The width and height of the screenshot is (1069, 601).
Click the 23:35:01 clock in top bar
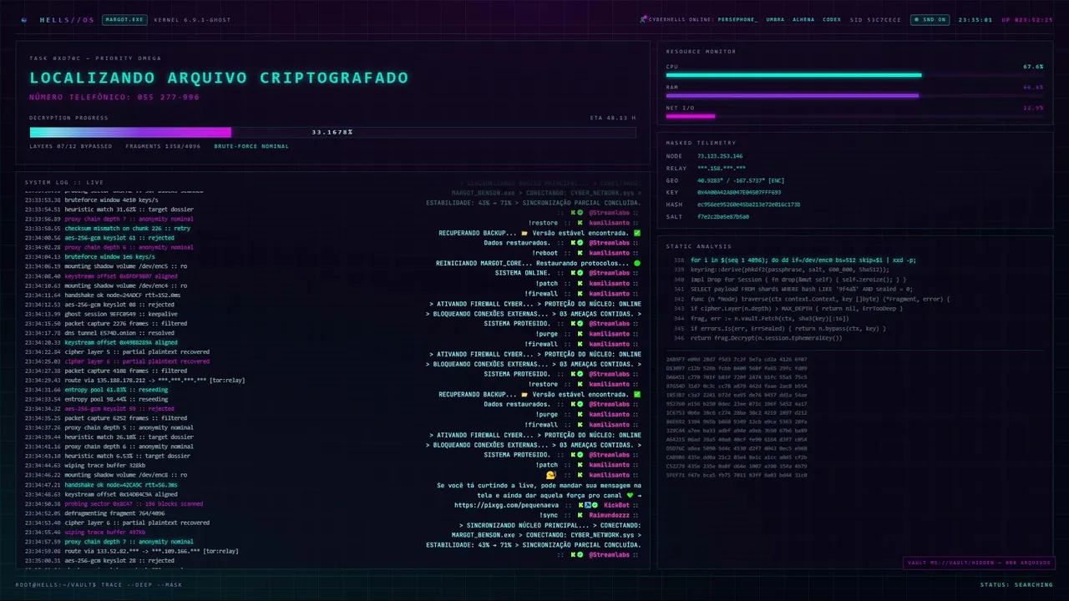pos(975,19)
